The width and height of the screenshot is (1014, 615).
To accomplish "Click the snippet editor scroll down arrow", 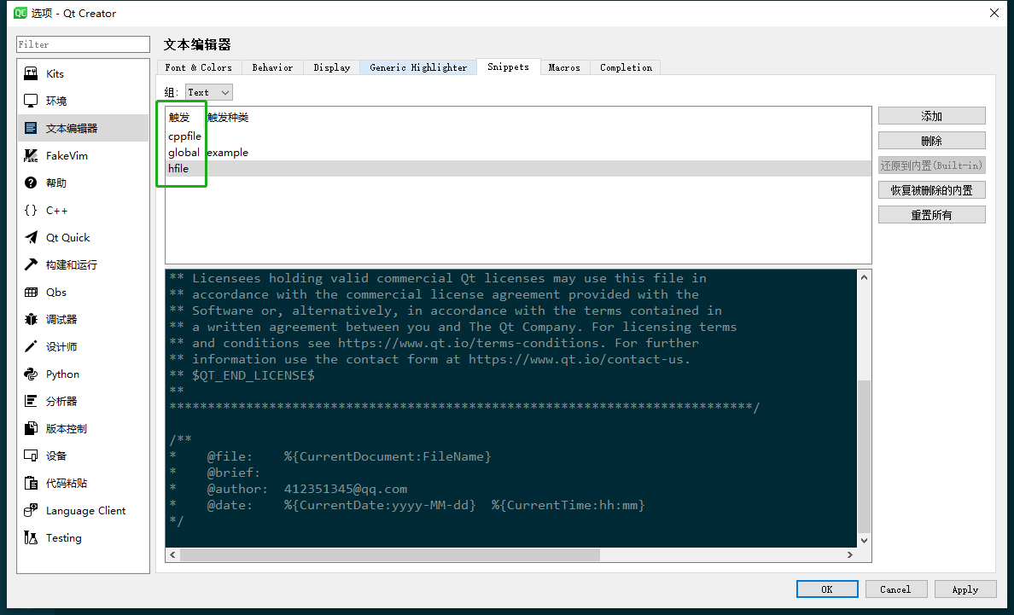I will (864, 541).
